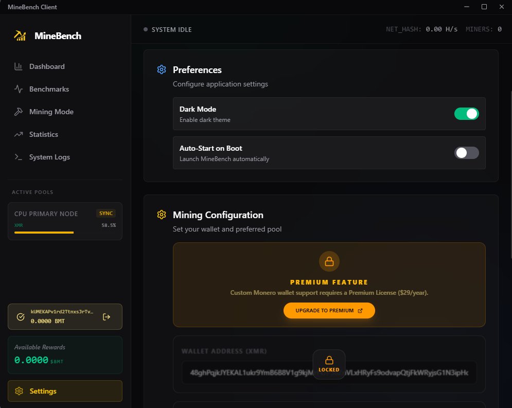Click the LOCKED padlock badge on wallet
This screenshot has width=512, height=408.
329,364
